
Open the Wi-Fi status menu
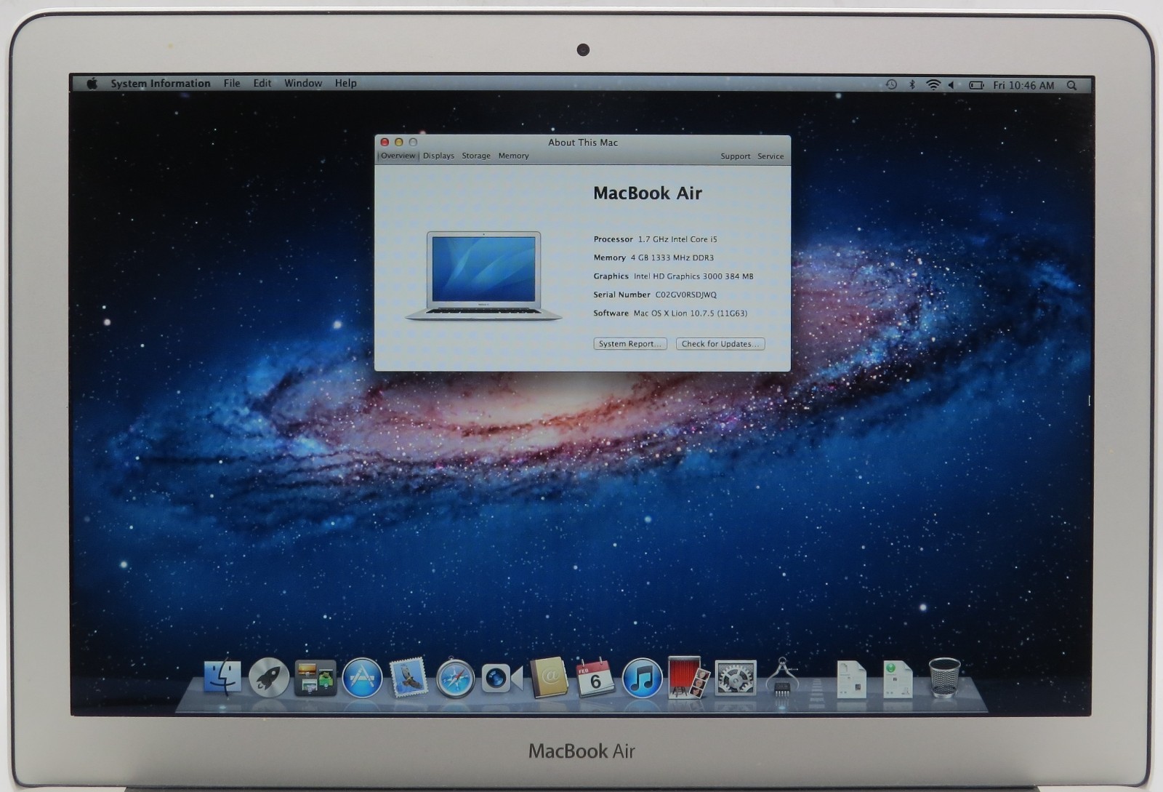[933, 85]
